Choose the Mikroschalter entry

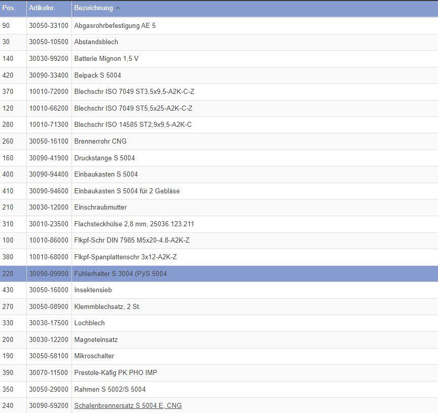(94, 356)
